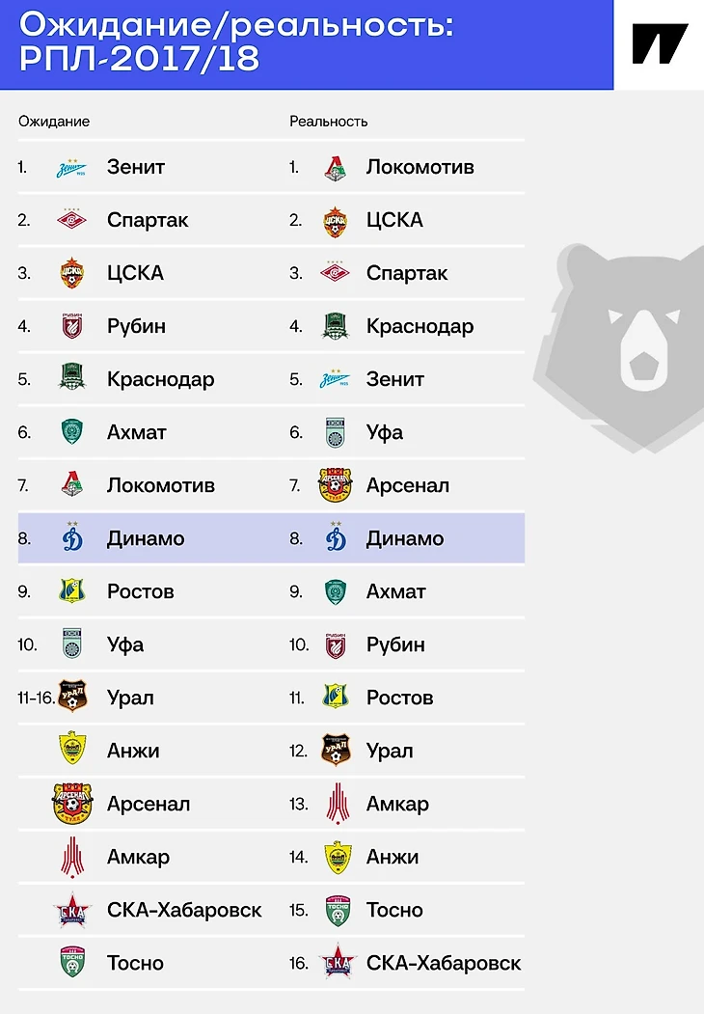Click the Lokomotiv logo at Реальность position 1
The height and width of the screenshot is (1014, 704).
pos(335,168)
